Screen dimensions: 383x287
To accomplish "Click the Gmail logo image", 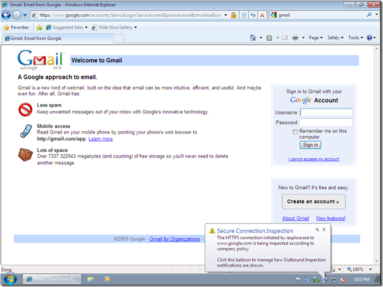I will (x=40, y=60).
